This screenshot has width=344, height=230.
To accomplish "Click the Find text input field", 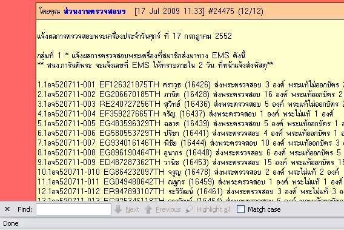I will pyautogui.click(x=73, y=209).
